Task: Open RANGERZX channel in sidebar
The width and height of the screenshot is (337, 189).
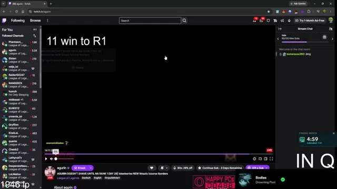Action: click(20, 85)
